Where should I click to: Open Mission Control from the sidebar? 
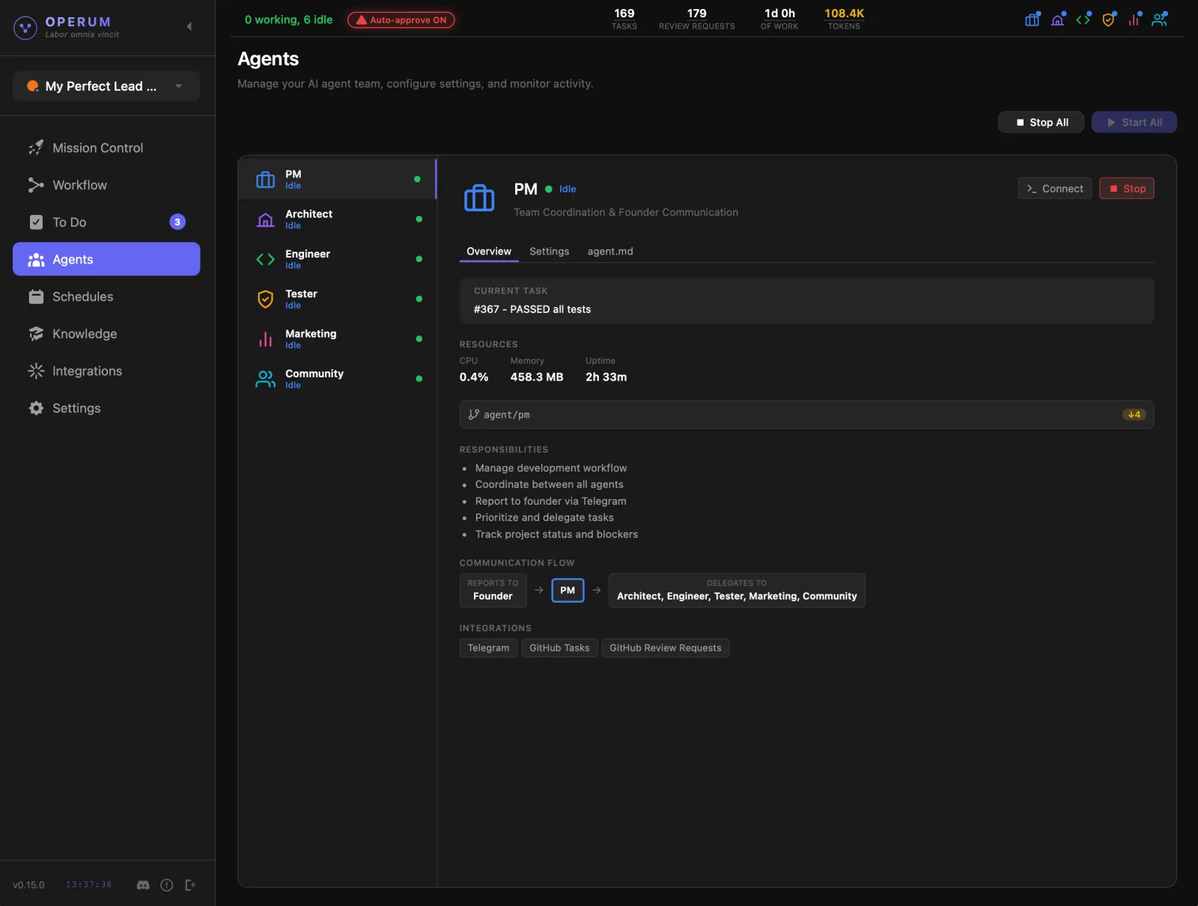97,148
